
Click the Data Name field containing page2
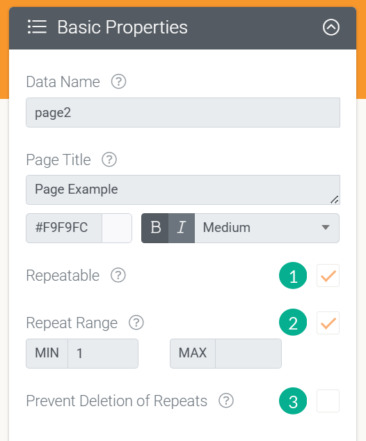(183, 112)
